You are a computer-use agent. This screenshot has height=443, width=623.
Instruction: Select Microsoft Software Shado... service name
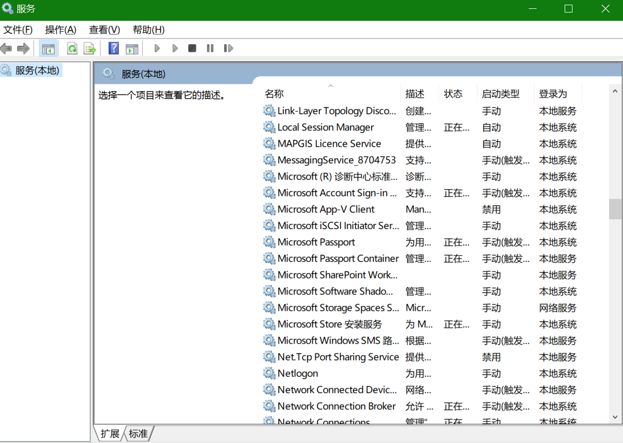335,292
